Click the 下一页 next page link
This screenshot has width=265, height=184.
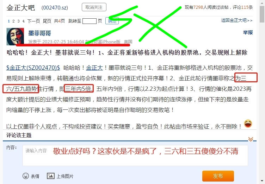pyautogui.click(x=33, y=21)
